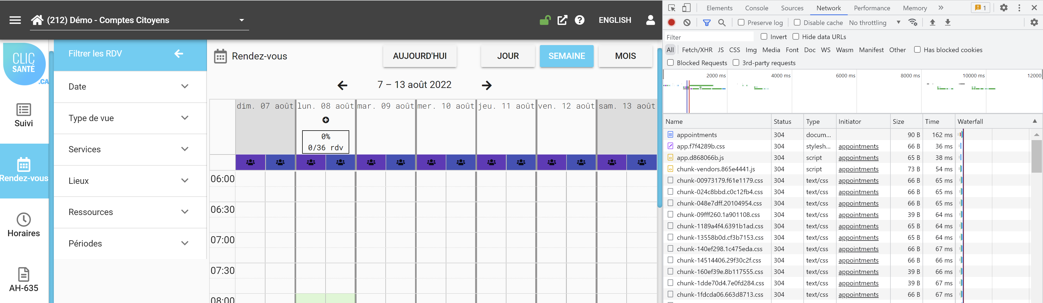Enable the Preserve log checkbox

741,23
